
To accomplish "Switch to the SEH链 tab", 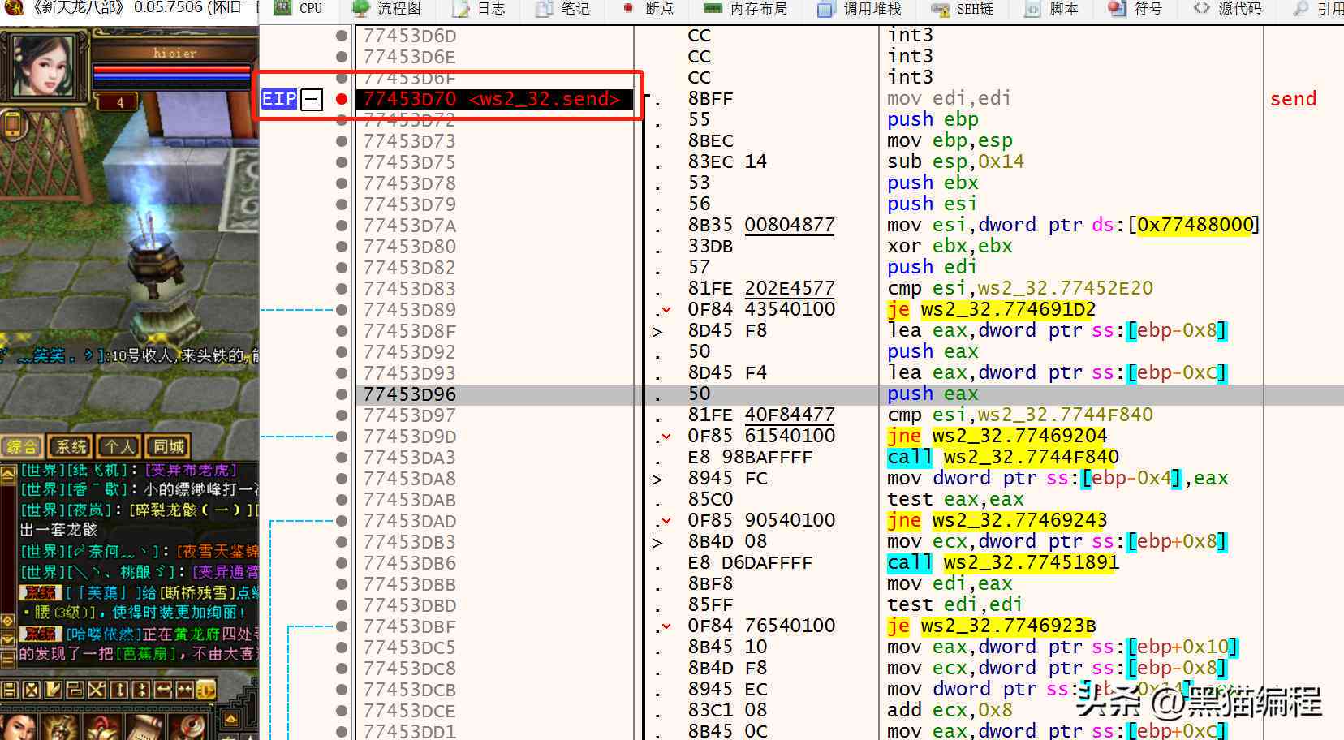I will tap(963, 8).
